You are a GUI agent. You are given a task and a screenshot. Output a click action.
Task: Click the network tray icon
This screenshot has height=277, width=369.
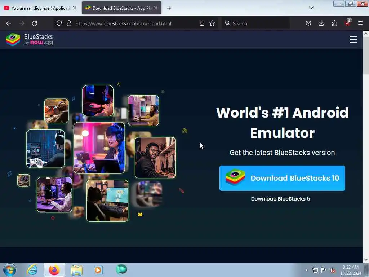[x=315, y=270]
